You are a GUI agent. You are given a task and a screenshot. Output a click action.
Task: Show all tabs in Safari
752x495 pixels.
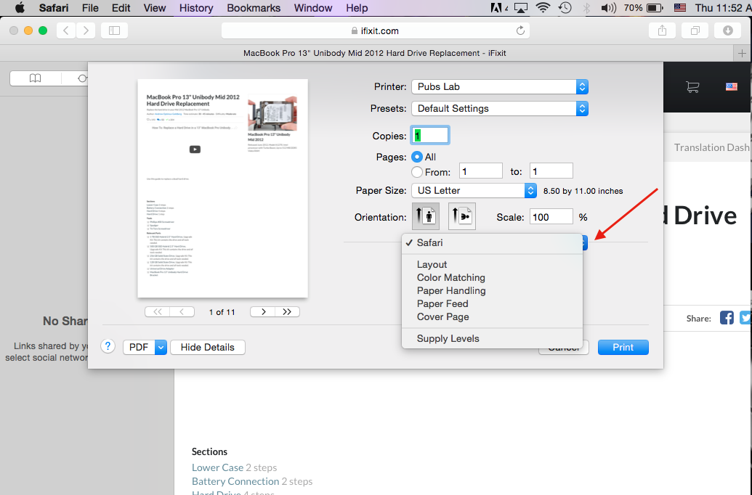(x=695, y=30)
